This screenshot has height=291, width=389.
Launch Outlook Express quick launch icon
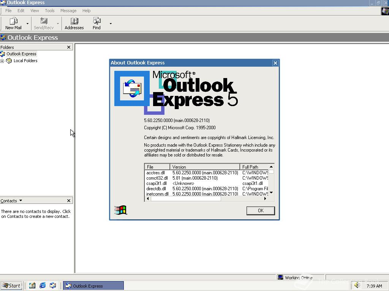(53, 286)
